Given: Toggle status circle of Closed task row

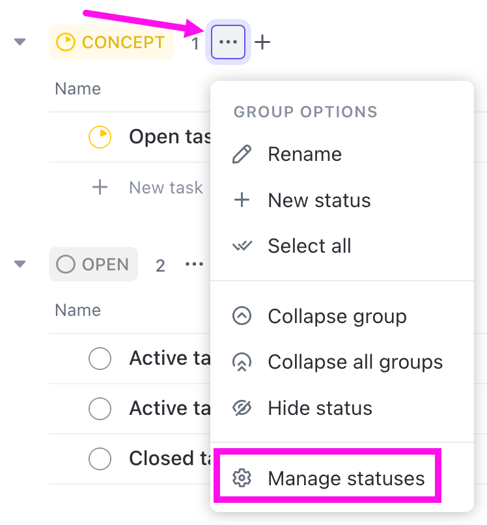Looking at the screenshot, I should (x=100, y=459).
